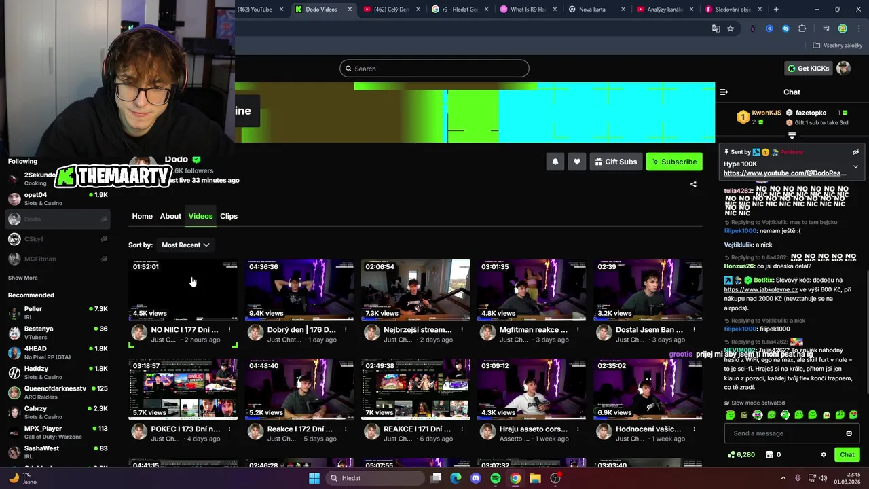This screenshot has height=489, width=869.
Task: Open Discord from the taskbar
Action: 475,478
